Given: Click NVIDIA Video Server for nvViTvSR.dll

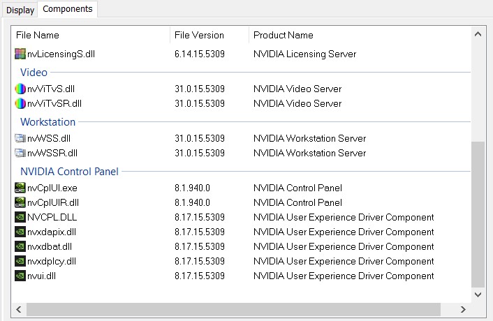Looking at the screenshot, I should (297, 104).
